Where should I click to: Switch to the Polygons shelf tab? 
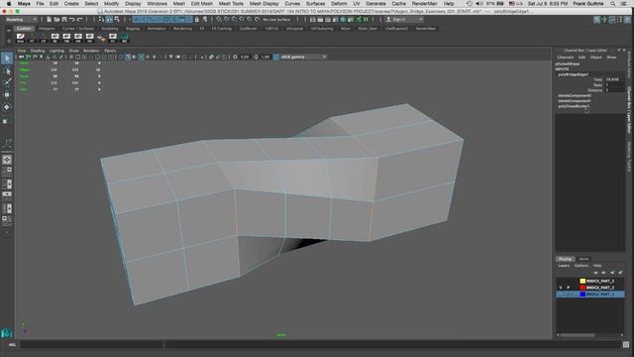47,29
